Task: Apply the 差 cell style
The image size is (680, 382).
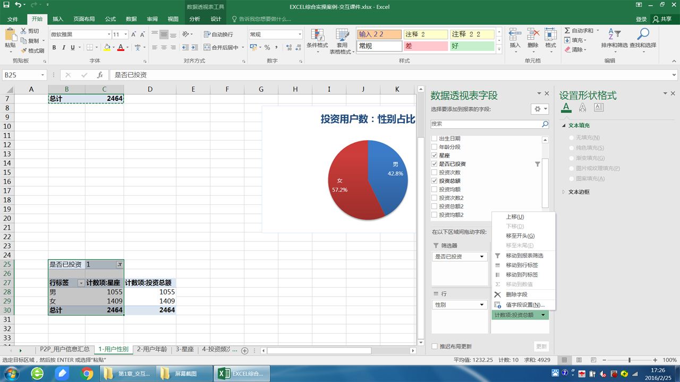Action: (x=425, y=46)
